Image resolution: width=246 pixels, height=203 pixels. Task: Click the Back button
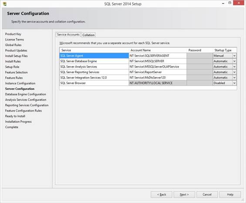point(162,195)
